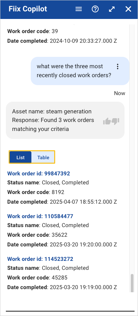The width and height of the screenshot is (138, 316).
Task: Click the Date completed 2025-04-07 line
Action: [x=62, y=202]
